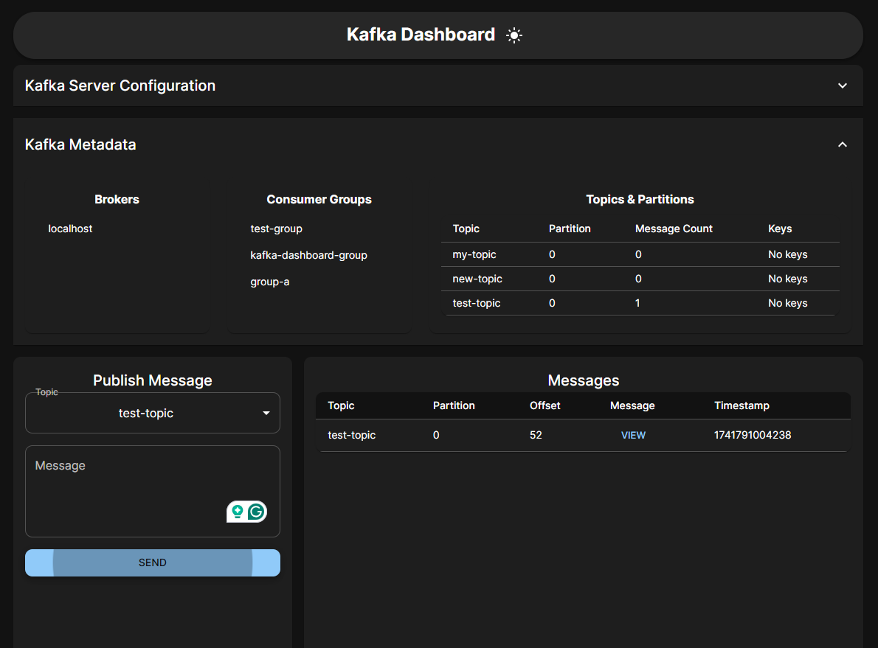The image size is (878, 648).
Task: Click Timestamp column header in Messages
Action: click(x=742, y=405)
